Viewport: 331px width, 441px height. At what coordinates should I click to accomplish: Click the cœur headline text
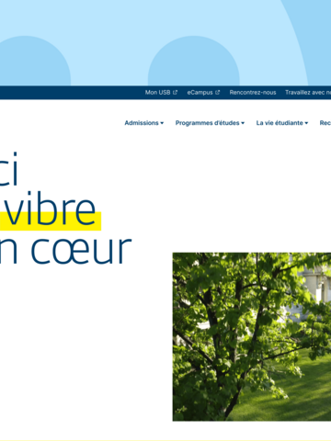coord(81,250)
